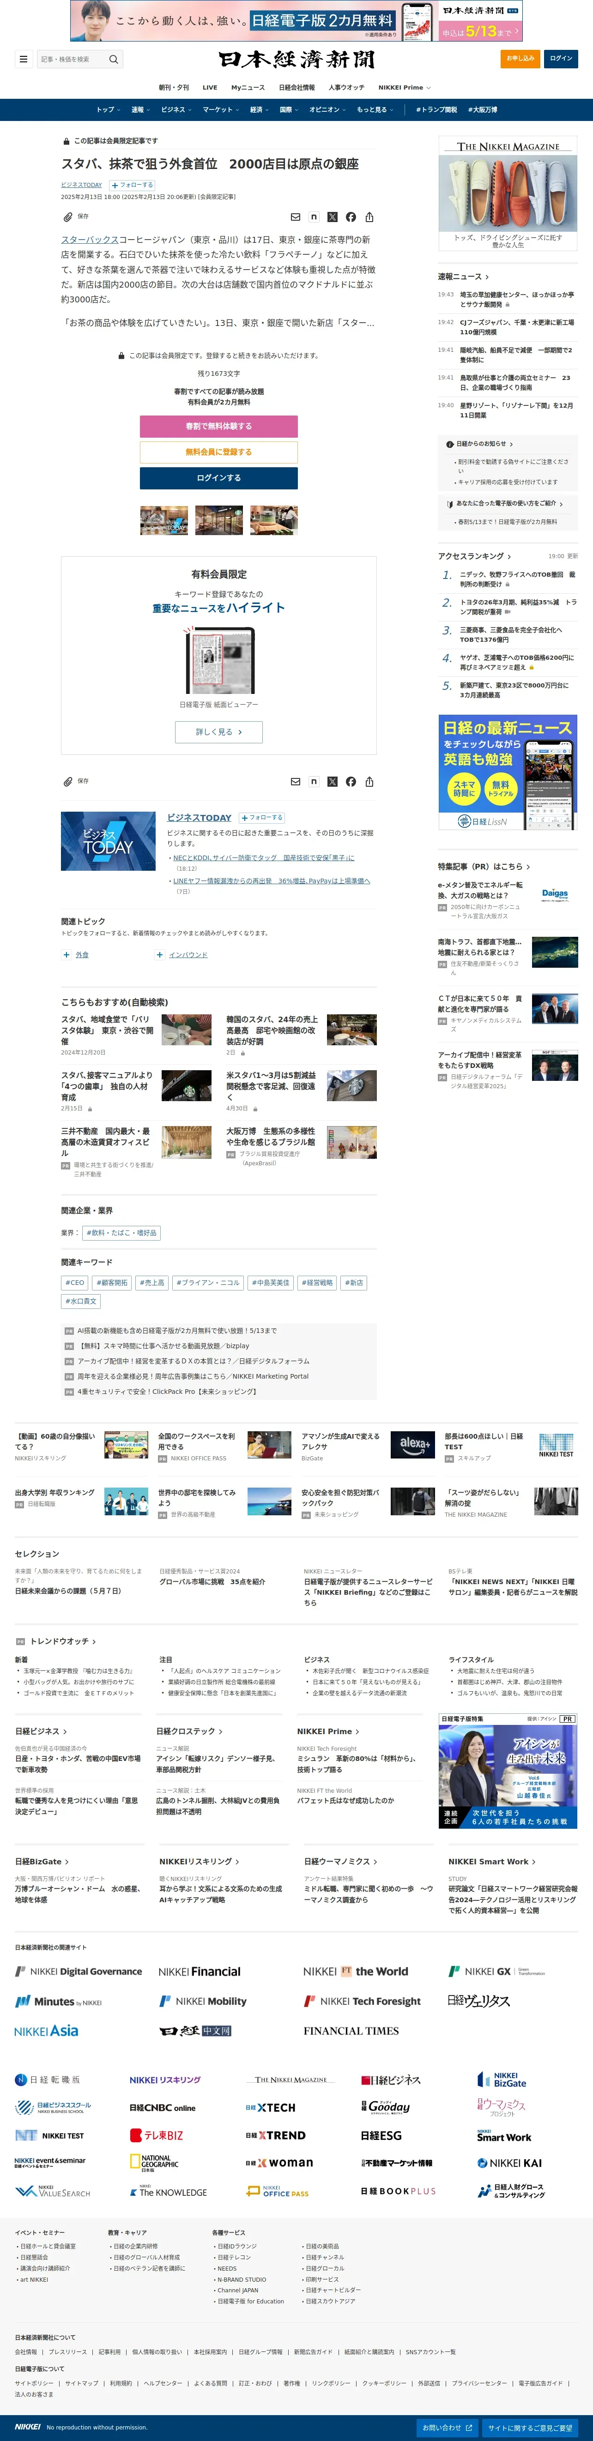Click the スターバックス link in article
This screenshot has height=2441, width=593.
(x=90, y=240)
